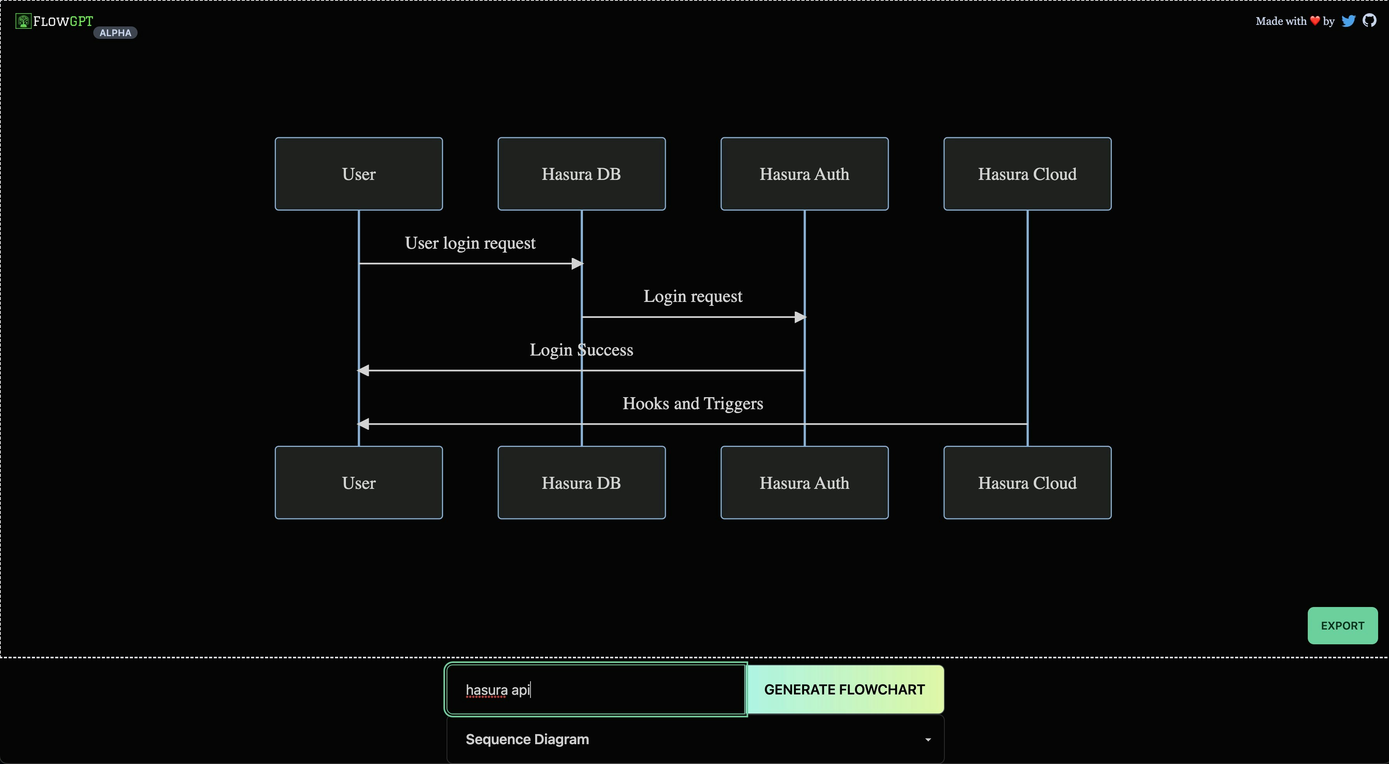
Task: Click the 'Login Success' message label
Action: [x=581, y=350]
